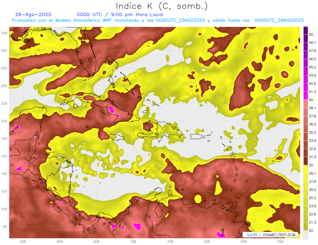Click the colorbar value '47.8'

click(x=312, y=51)
